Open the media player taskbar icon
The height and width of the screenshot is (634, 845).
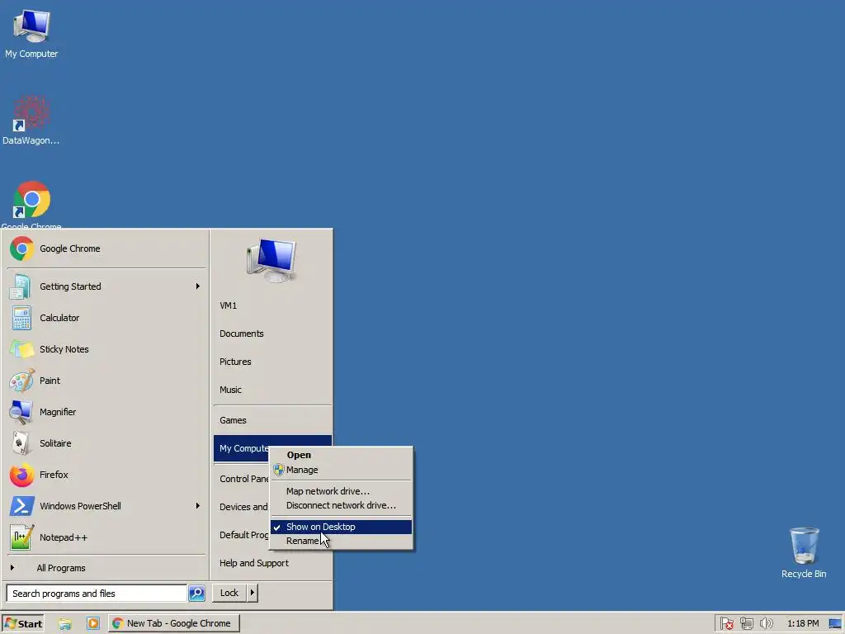pyautogui.click(x=92, y=623)
